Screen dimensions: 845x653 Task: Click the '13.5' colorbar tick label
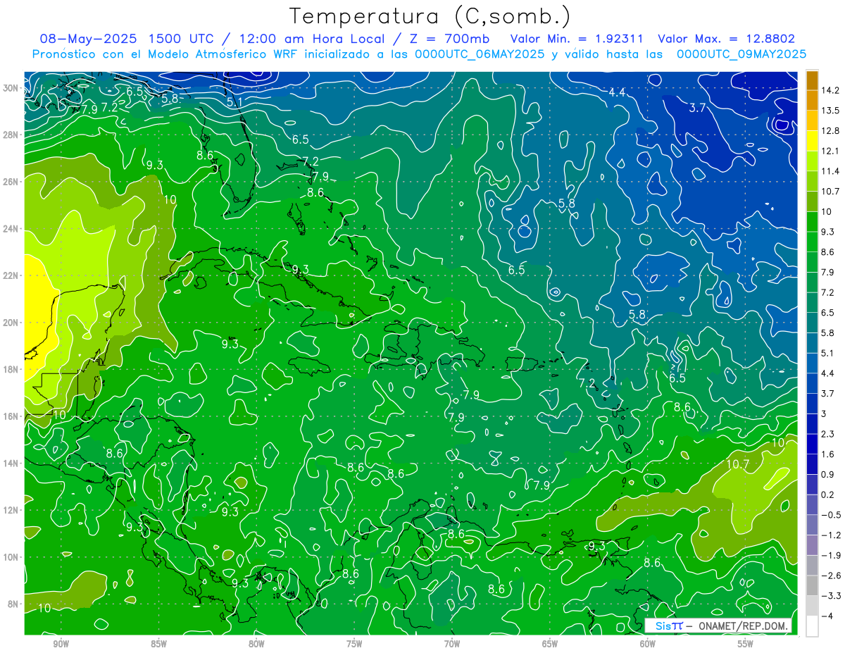[x=830, y=111]
